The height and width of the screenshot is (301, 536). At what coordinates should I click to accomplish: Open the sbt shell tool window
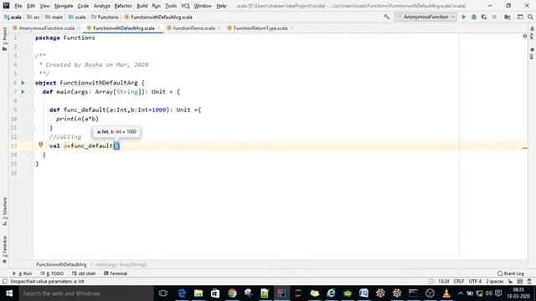tap(84, 273)
